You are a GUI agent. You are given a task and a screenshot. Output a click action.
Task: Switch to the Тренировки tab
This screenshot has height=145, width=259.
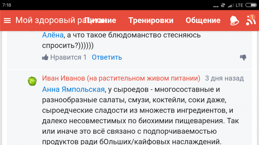151,20
